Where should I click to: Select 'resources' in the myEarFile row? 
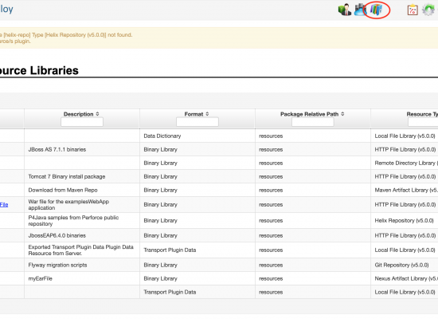(x=271, y=278)
